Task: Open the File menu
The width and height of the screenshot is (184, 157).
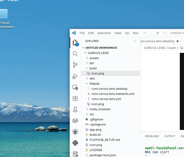Action: click(82, 33)
